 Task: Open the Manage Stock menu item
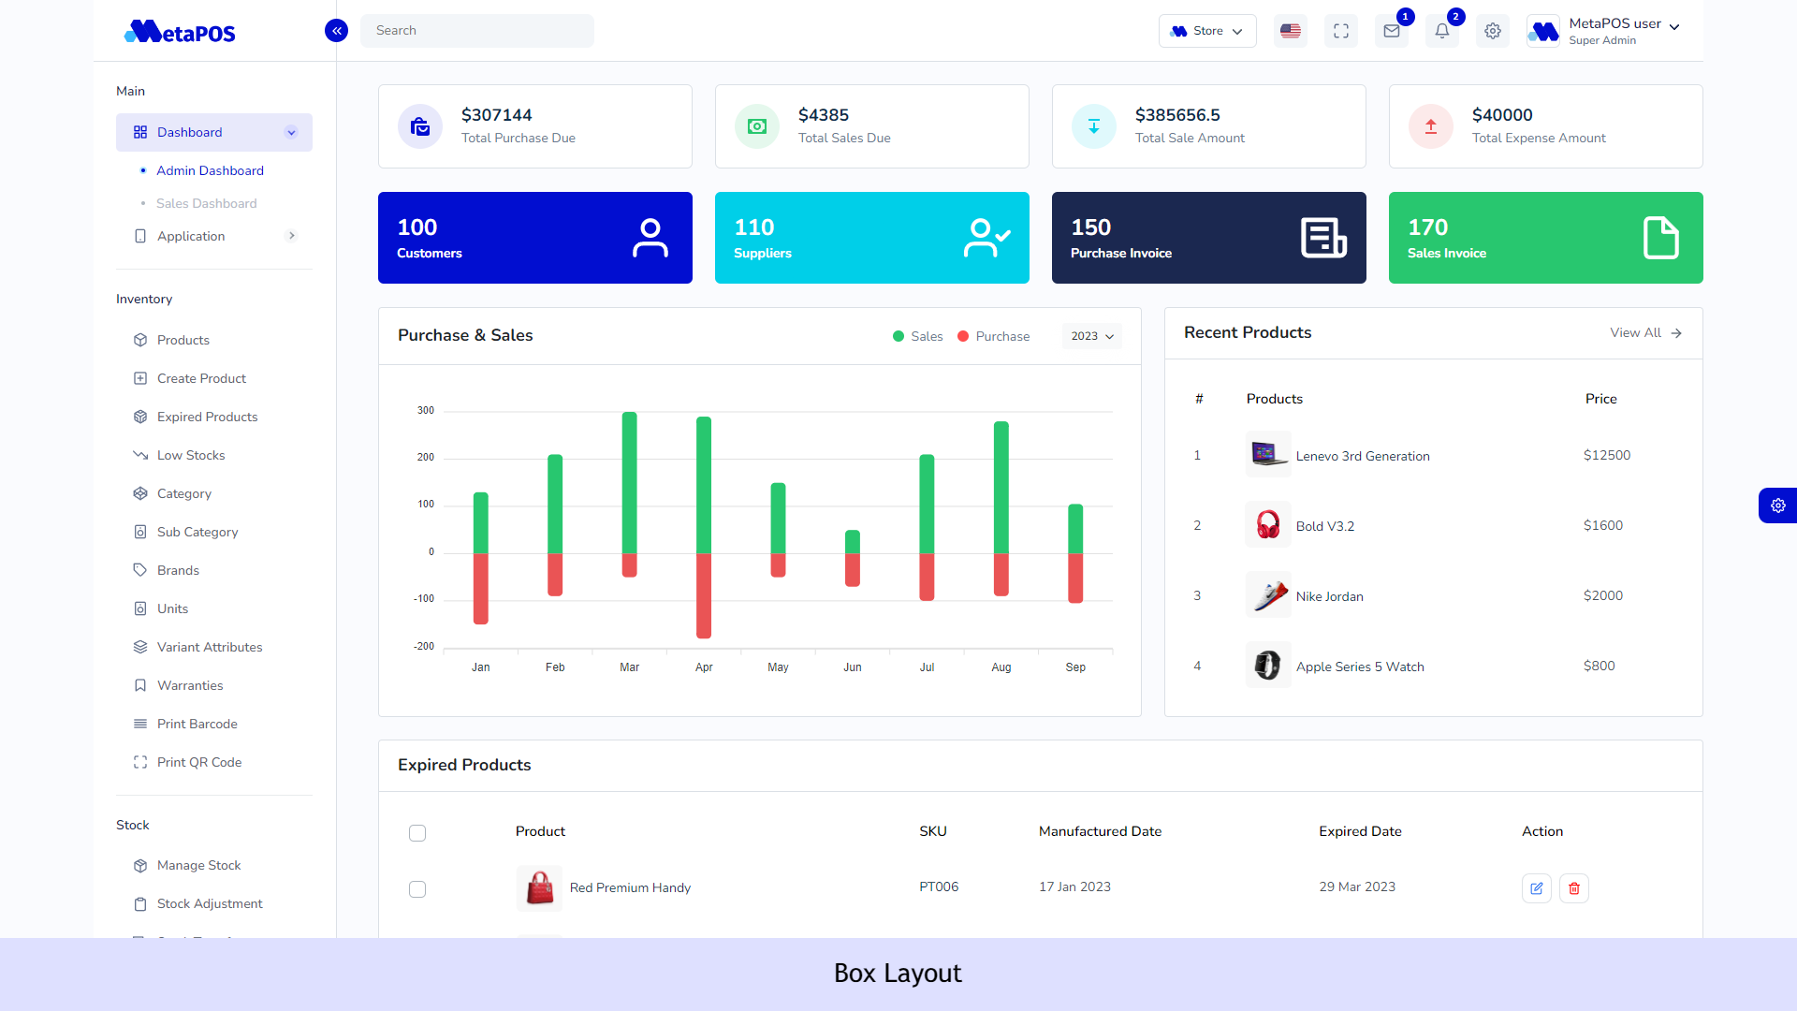pyautogui.click(x=198, y=865)
